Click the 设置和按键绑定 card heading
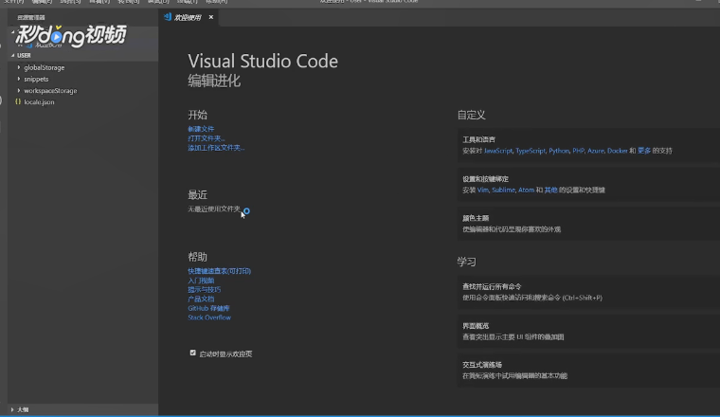 coord(485,179)
